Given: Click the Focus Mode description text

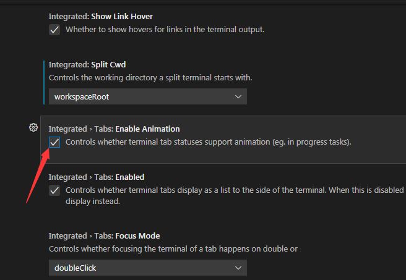Looking at the screenshot, I should pos(173,248).
